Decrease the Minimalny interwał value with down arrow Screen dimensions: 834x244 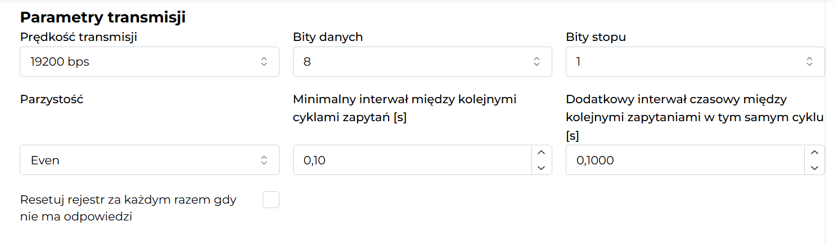(x=541, y=167)
